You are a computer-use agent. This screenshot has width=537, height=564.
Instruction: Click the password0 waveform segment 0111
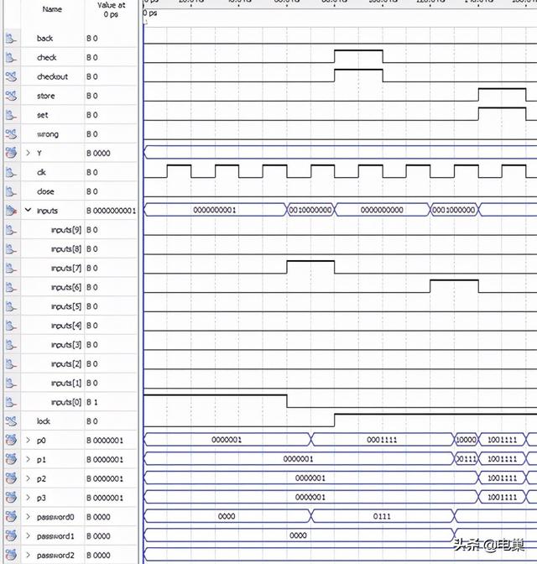pos(382,516)
